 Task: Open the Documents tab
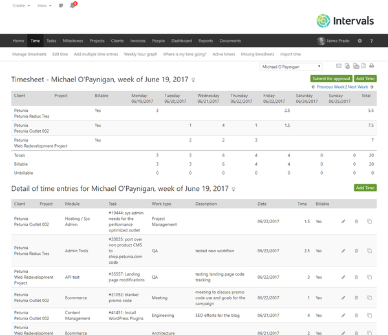[x=230, y=41]
